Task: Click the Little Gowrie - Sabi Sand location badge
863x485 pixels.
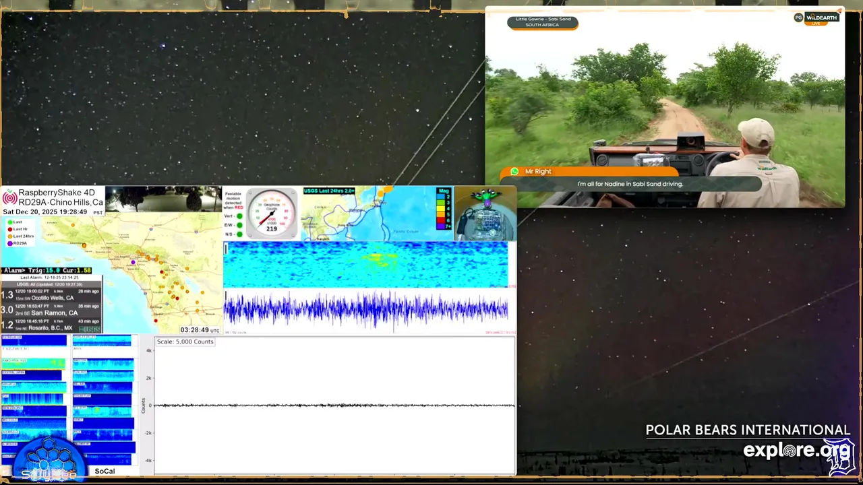Action: pyautogui.click(x=543, y=22)
